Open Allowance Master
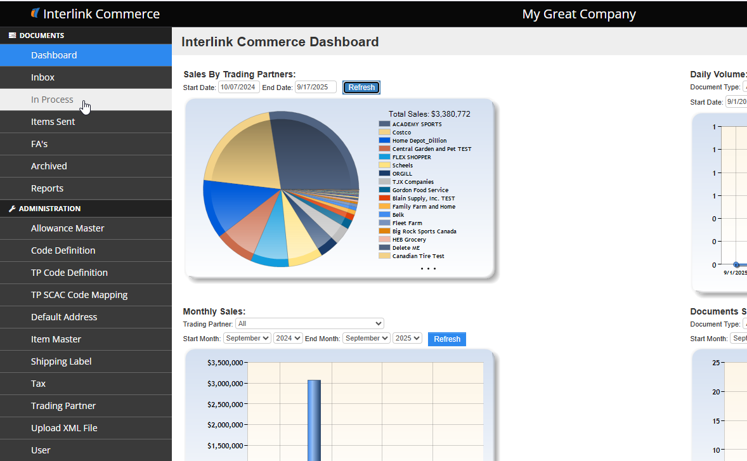This screenshot has height=461, width=747. (86, 228)
